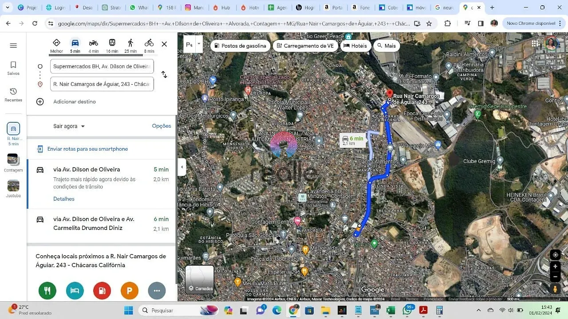Image resolution: width=568 pixels, height=319 pixels.
Task: Select the car driving mode
Action: tap(75, 46)
